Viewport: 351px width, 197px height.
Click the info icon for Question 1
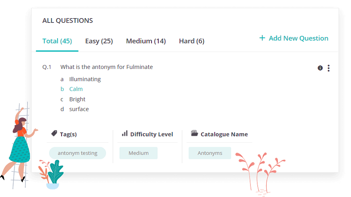pos(320,68)
